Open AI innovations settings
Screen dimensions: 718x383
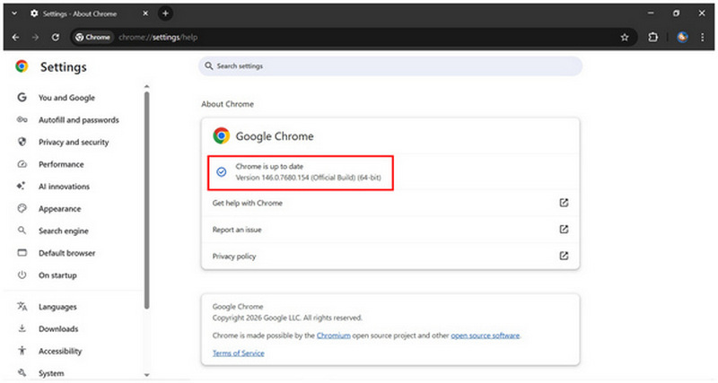click(64, 187)
